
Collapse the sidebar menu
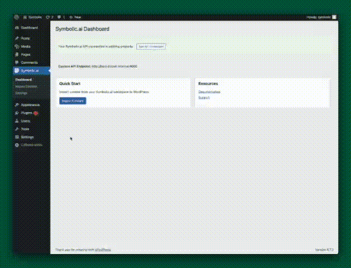pos(29,145)
